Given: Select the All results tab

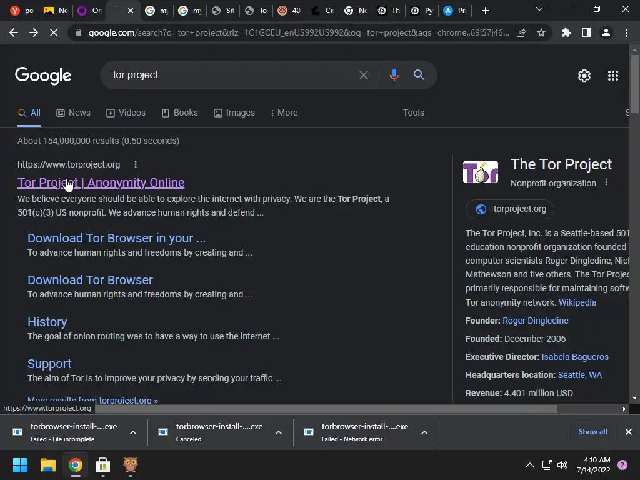Looking at the screenshot, I should pos(29,112).
